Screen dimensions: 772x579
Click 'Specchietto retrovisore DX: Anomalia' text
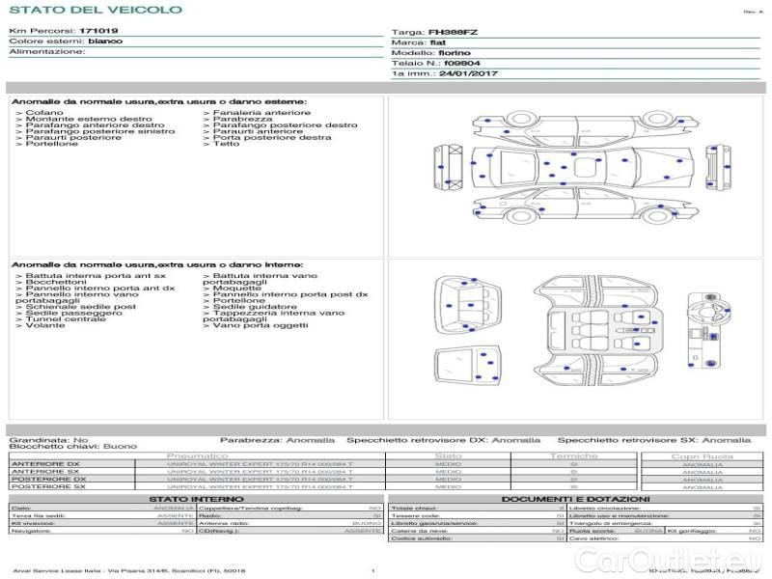(x=443, y=440)
